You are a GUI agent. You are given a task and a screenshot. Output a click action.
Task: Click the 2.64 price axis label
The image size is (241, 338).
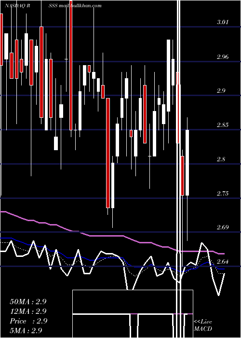[x=223, y=262]
